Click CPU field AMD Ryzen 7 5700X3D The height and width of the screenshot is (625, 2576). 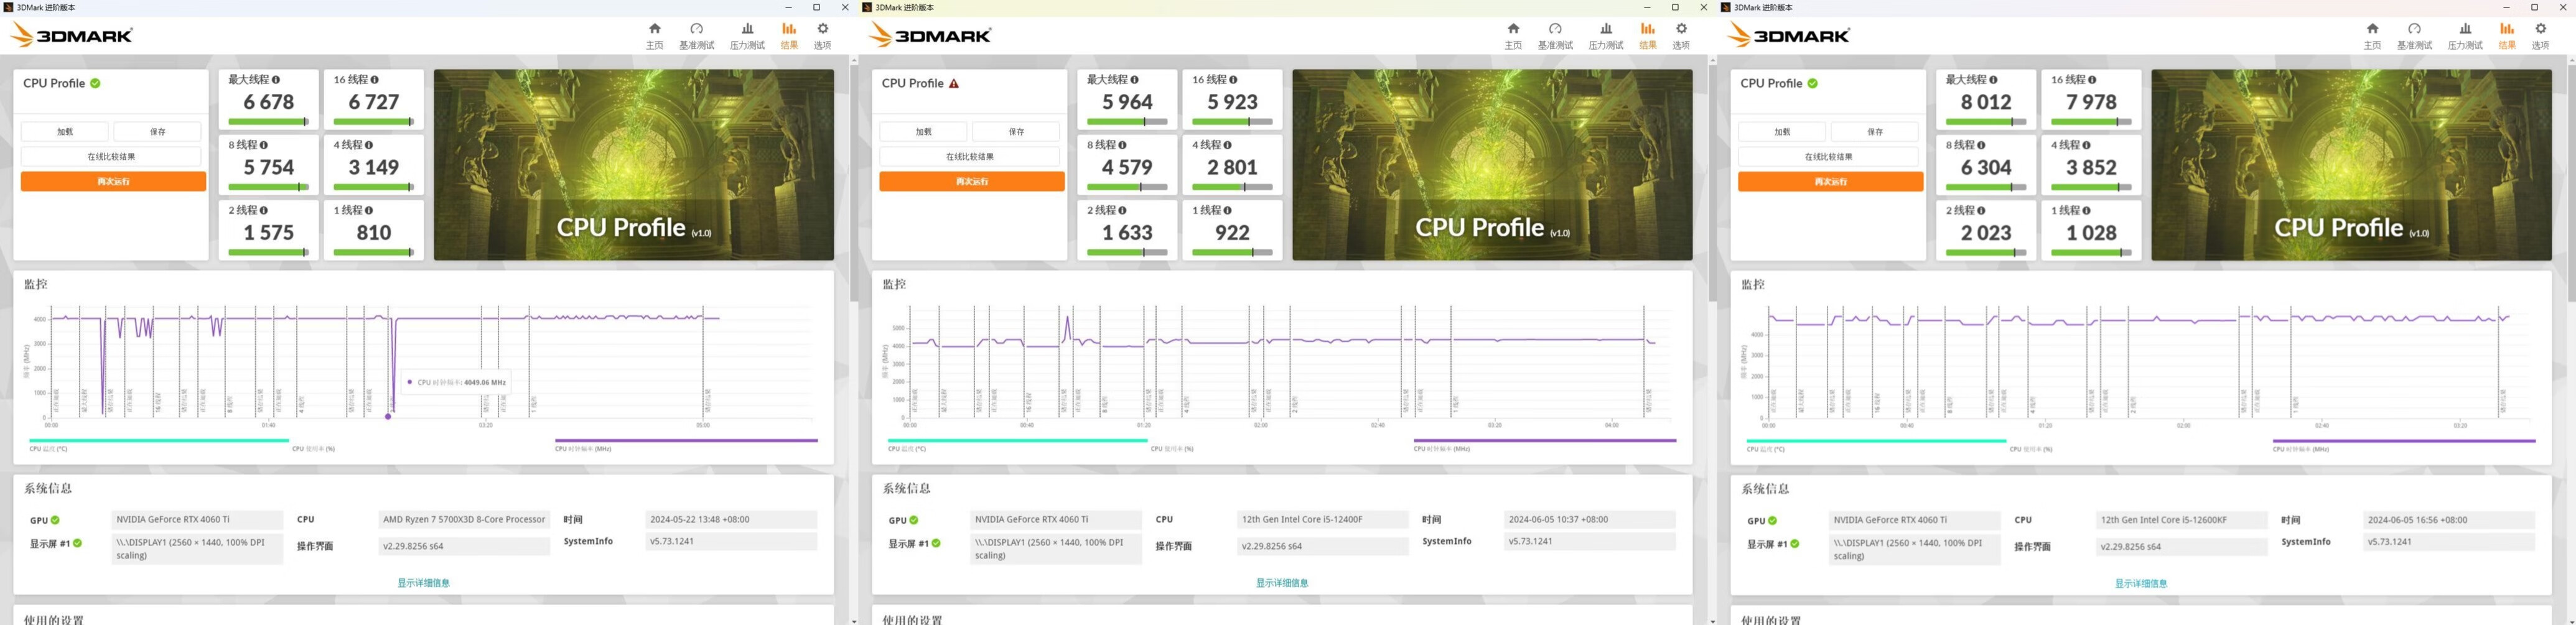[x=464, y=520]
